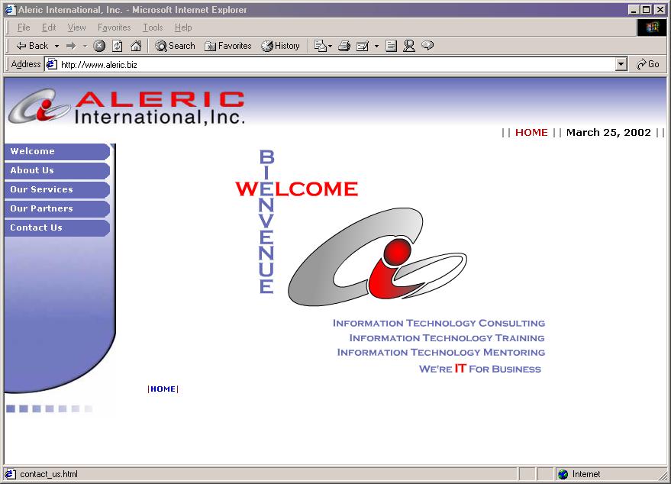Click the Edit page toolbar icon
This screenshot has height=484, width=671.
click(x=363, y=46)
